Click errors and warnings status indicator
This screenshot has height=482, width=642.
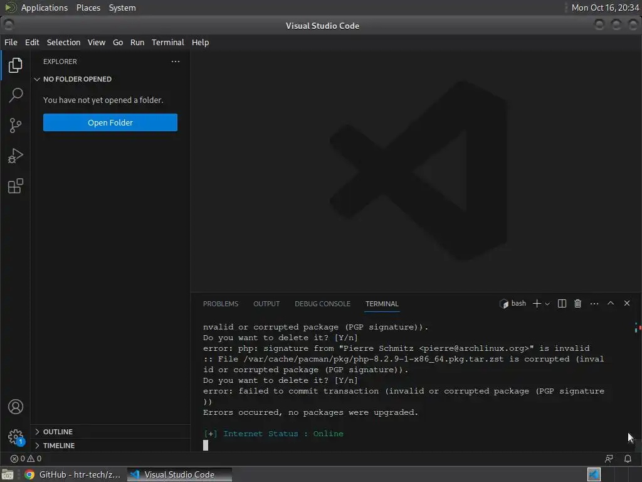pyautogui.click(x=26, y=459)
